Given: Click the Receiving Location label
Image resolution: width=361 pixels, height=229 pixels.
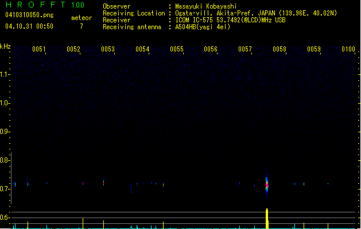Looking at the screenshot, I should (x=134, y=13).
